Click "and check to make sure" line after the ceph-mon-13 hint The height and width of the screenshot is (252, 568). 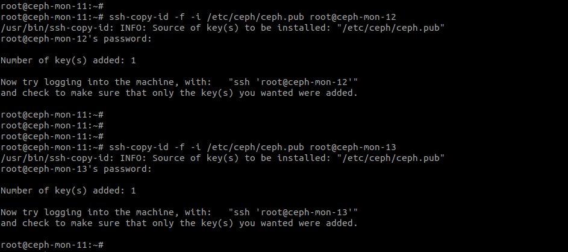click(179, 223)
